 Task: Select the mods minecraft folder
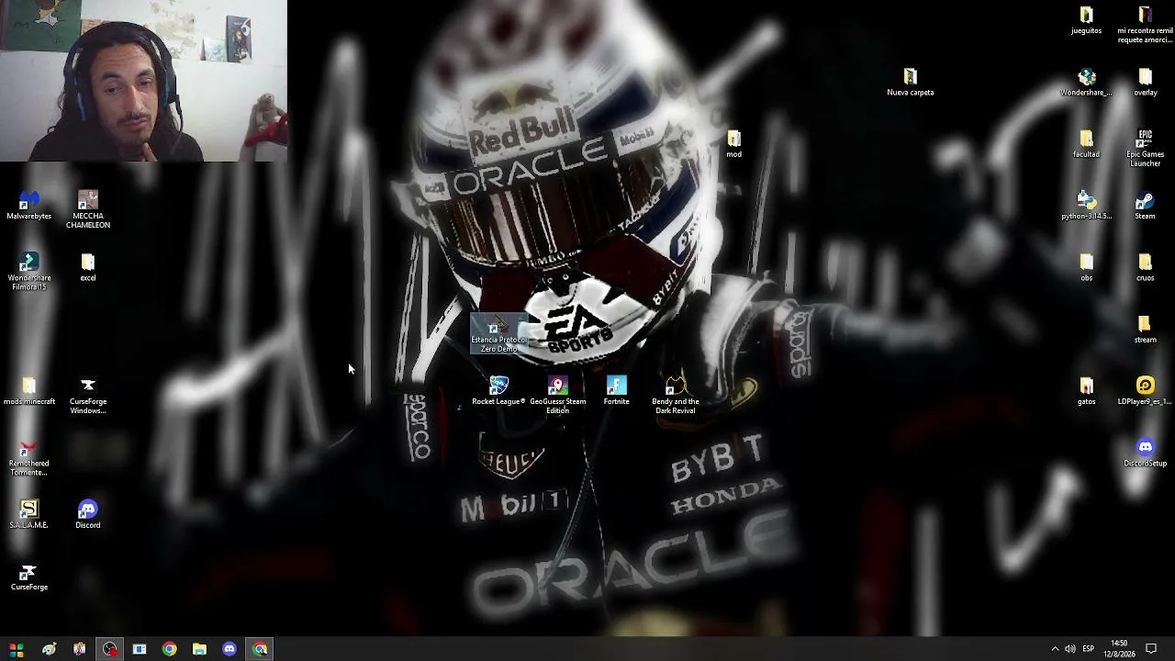click(29, 391)
